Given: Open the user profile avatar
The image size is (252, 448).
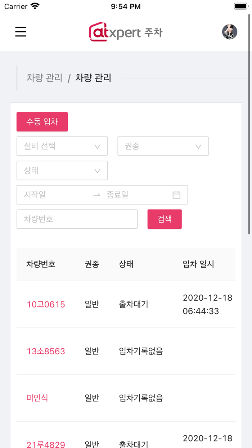Looking at the screenshot, I should point(229,32).
